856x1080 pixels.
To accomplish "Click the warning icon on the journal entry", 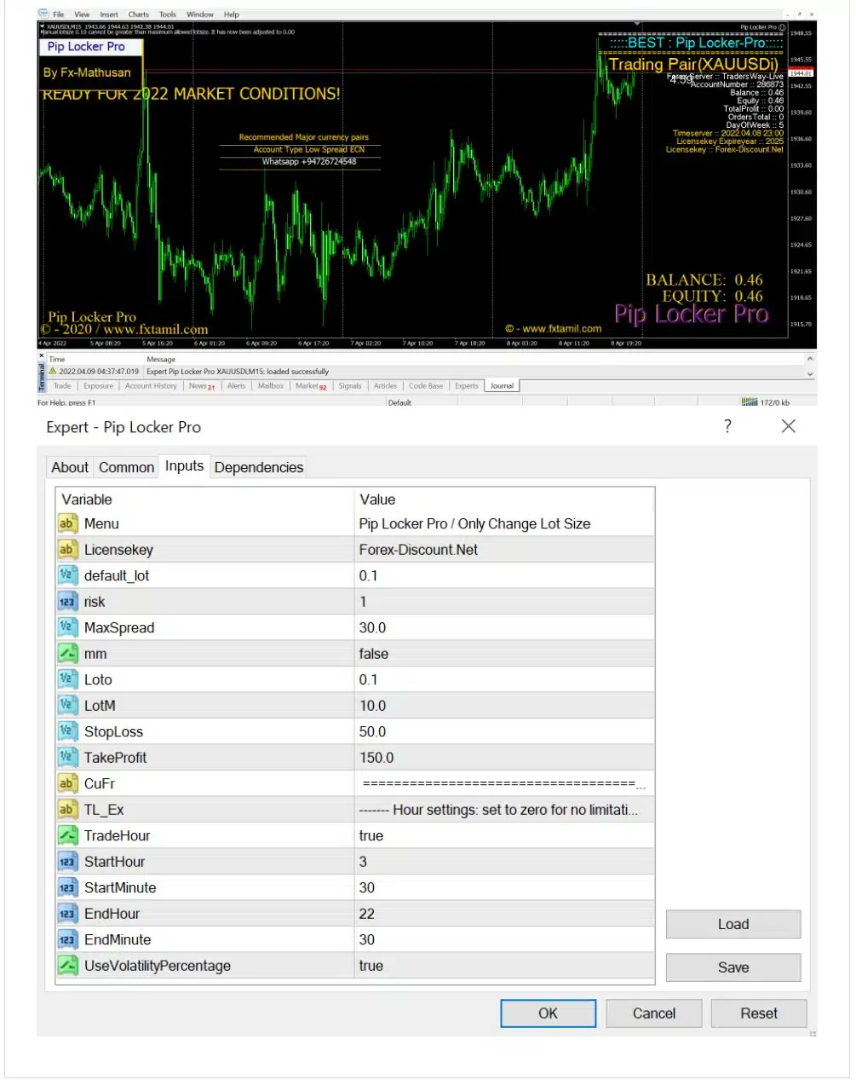I will point(53,372).
